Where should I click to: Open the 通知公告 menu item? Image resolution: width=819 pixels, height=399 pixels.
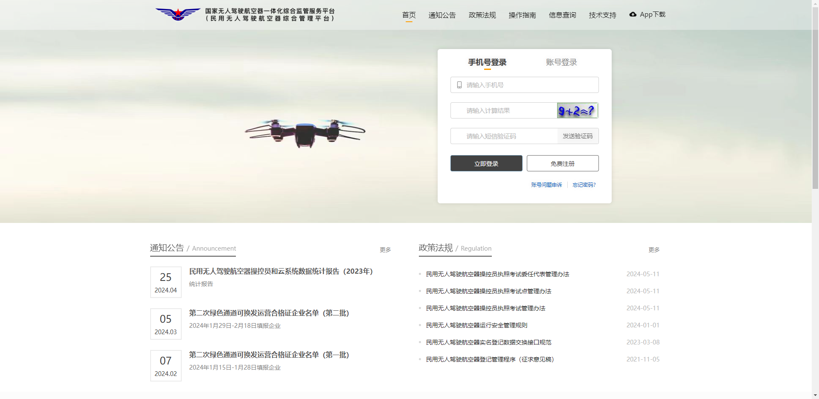pyautogui.click(x=442, y=15)
